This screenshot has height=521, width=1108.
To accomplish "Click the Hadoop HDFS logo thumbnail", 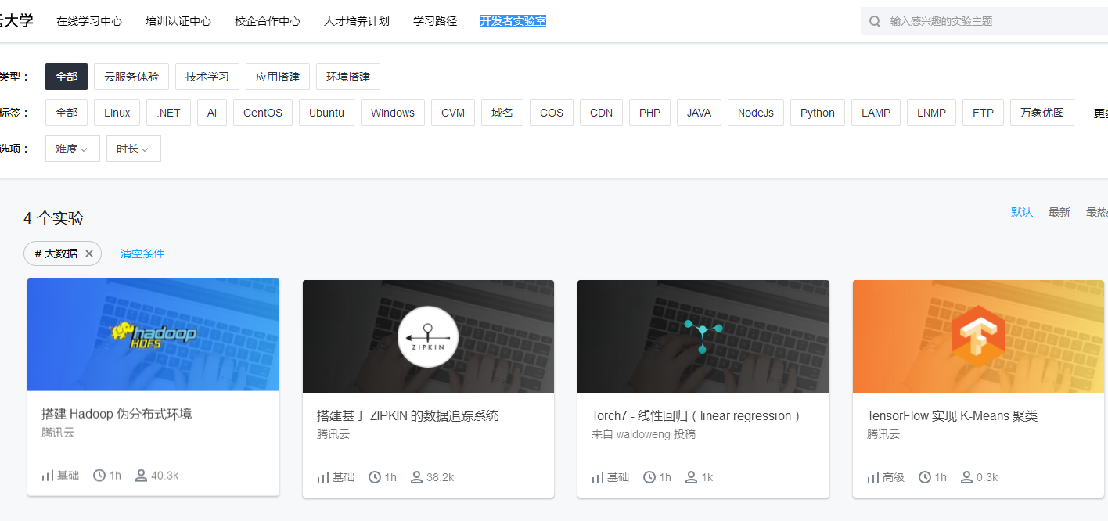I will [153, 335].
